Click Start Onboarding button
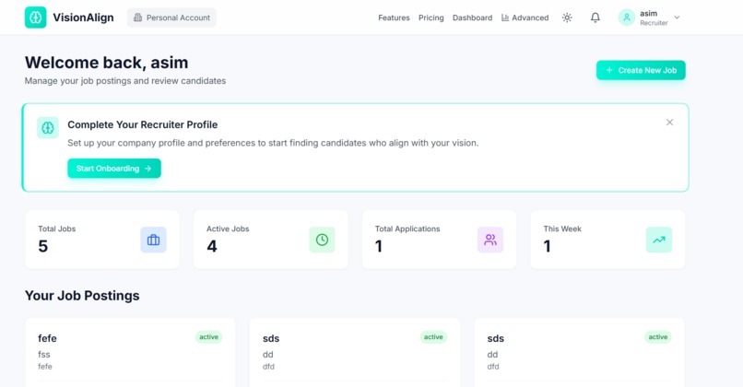 114,168
